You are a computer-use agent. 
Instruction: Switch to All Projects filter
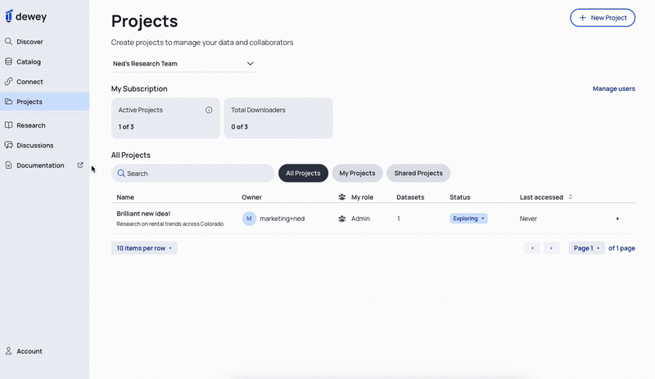[303, 173]
